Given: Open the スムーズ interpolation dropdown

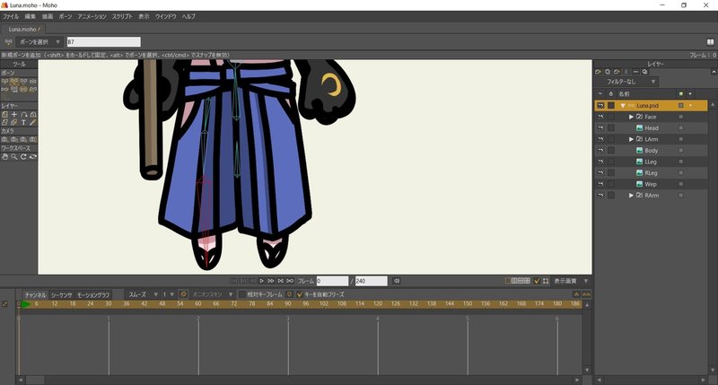Looking at the screenshot, I should [143, 294].
